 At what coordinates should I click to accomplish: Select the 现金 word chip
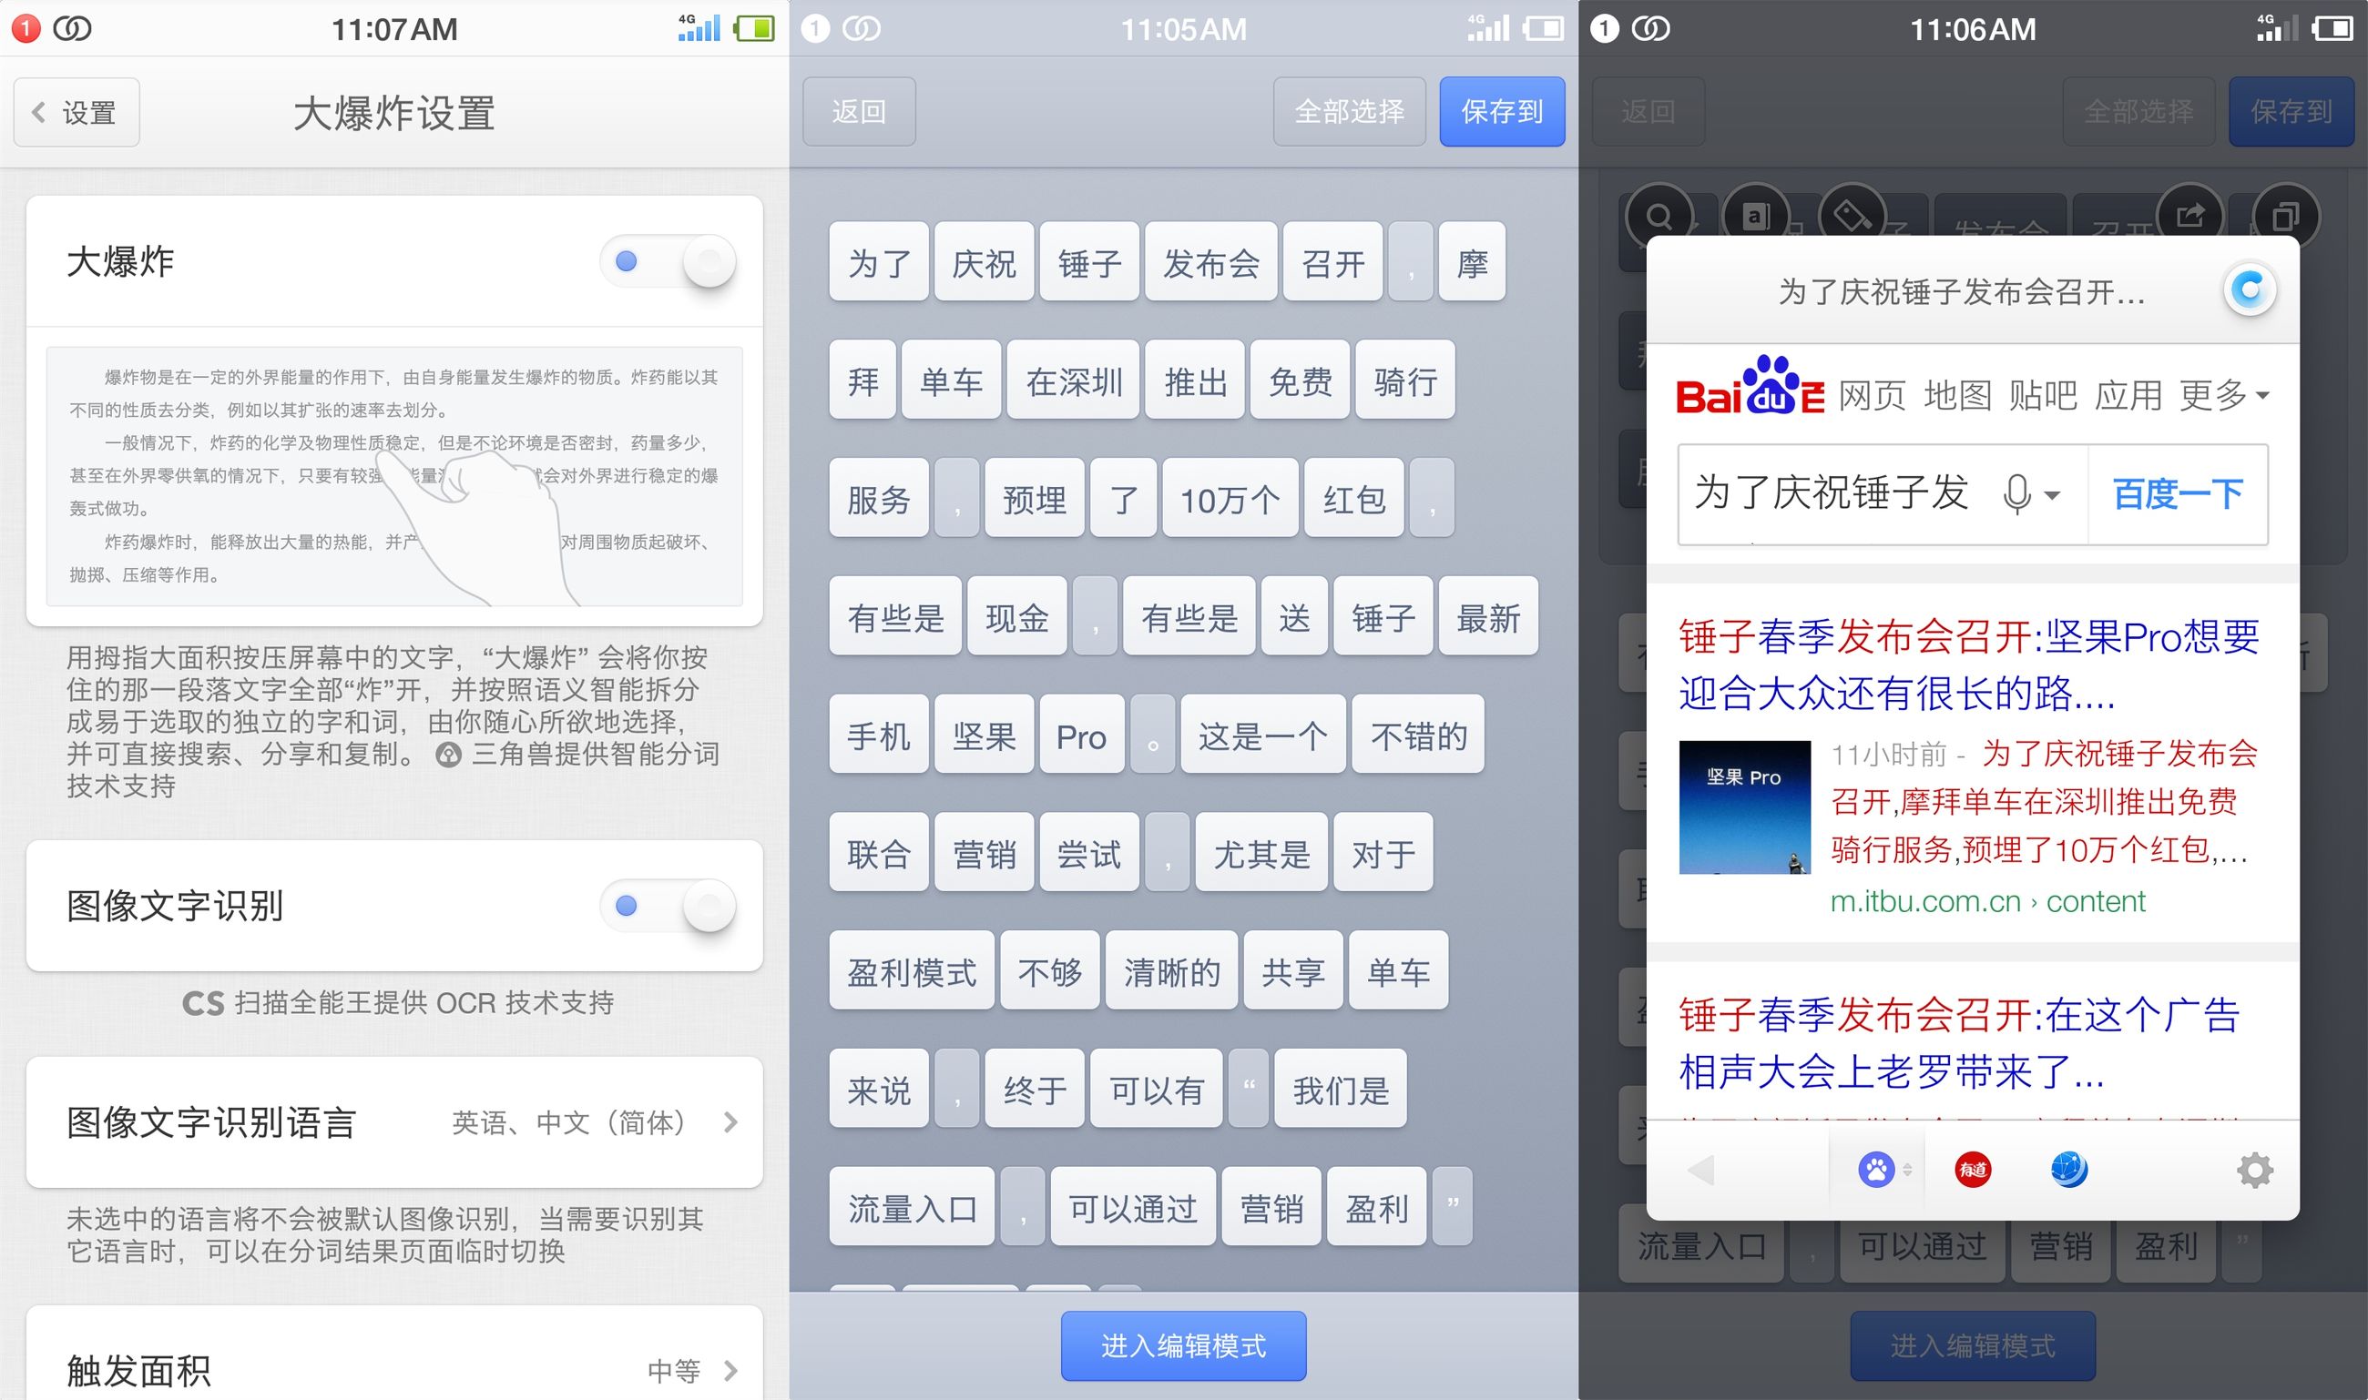point(1017,617)
